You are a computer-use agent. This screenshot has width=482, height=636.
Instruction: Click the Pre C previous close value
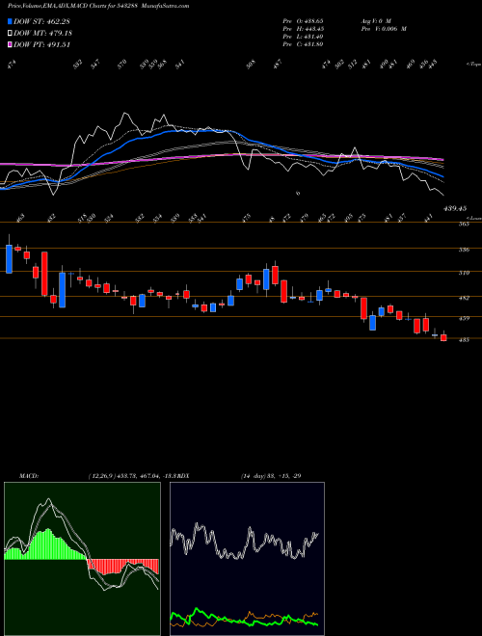pyautogui.click(x=303, y=44)
